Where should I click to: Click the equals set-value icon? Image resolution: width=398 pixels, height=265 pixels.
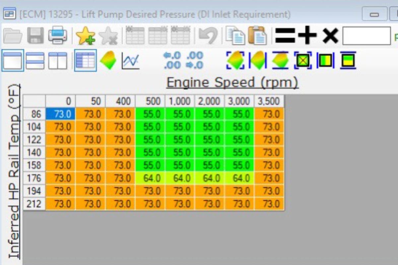(x=285, y=36)
